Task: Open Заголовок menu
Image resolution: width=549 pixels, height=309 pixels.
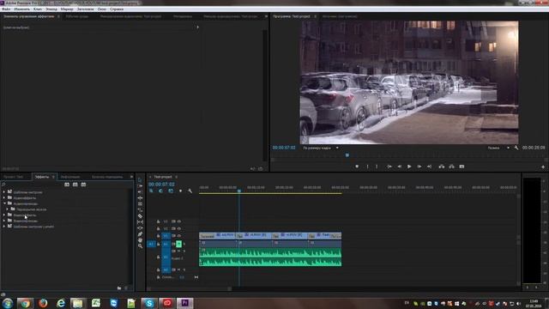Action: 85,9
